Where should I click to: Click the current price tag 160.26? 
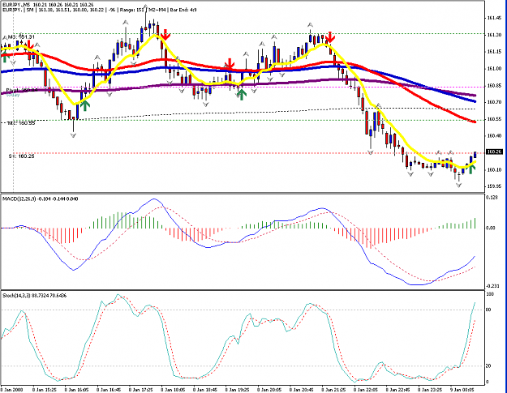pyautogui.click(x=494, y=152)
